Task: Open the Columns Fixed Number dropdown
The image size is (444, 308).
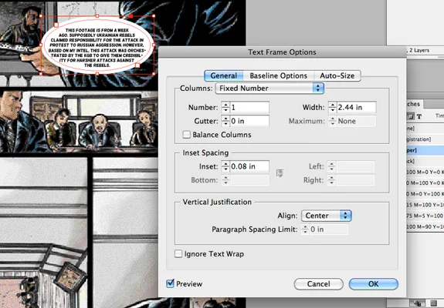Action: (269, 88)
